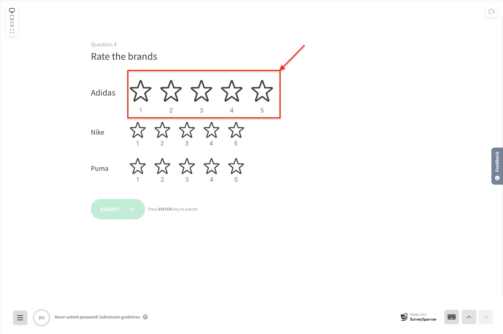
Task: Enter fullscreen preview mode
Action: (12, 31)
